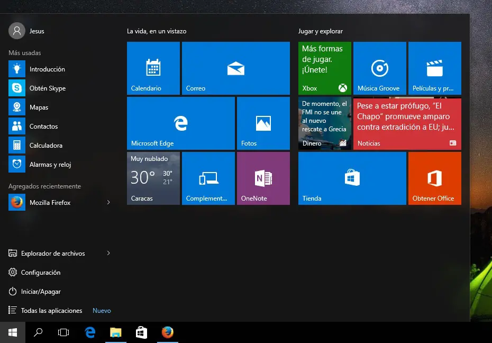The height and width of the screenshot is (343, 492).
Task: Open the OneNote tile
Action: point(263,178)
